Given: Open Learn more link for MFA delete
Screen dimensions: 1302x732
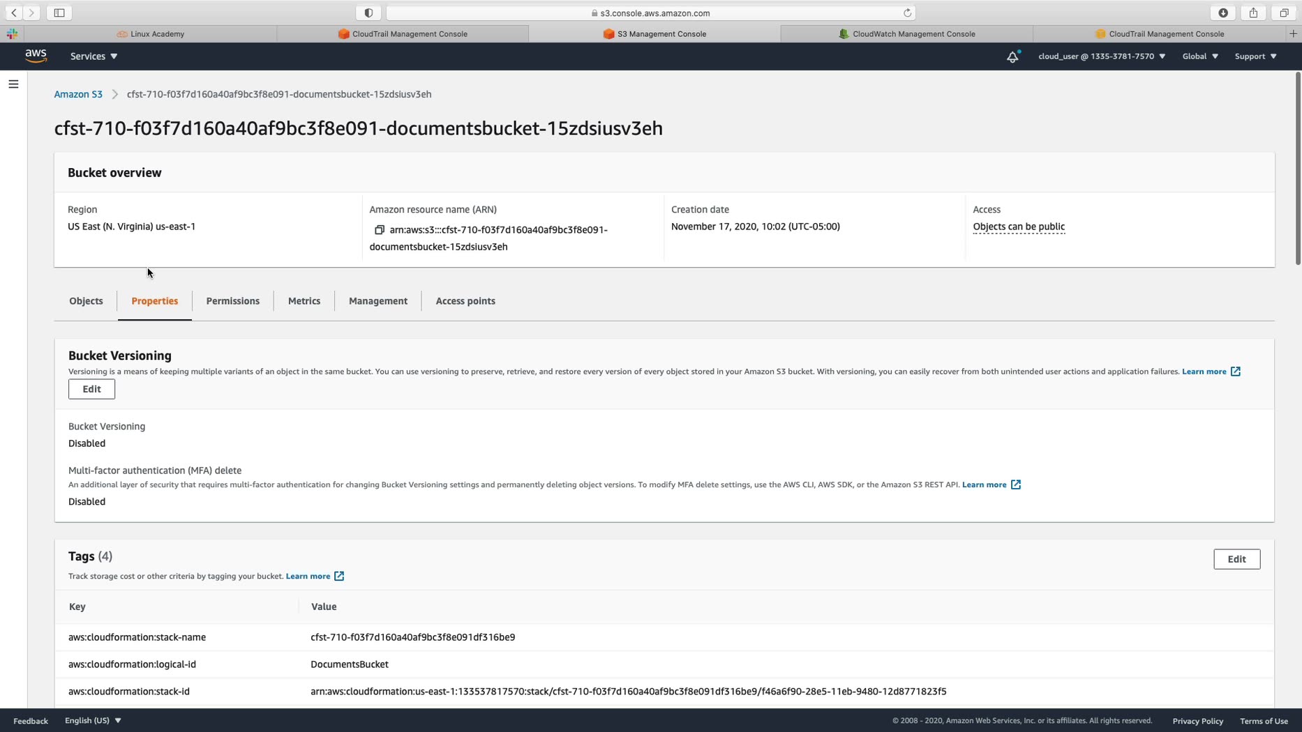Looking at the screenshot, I should click(x=984, y=485).
